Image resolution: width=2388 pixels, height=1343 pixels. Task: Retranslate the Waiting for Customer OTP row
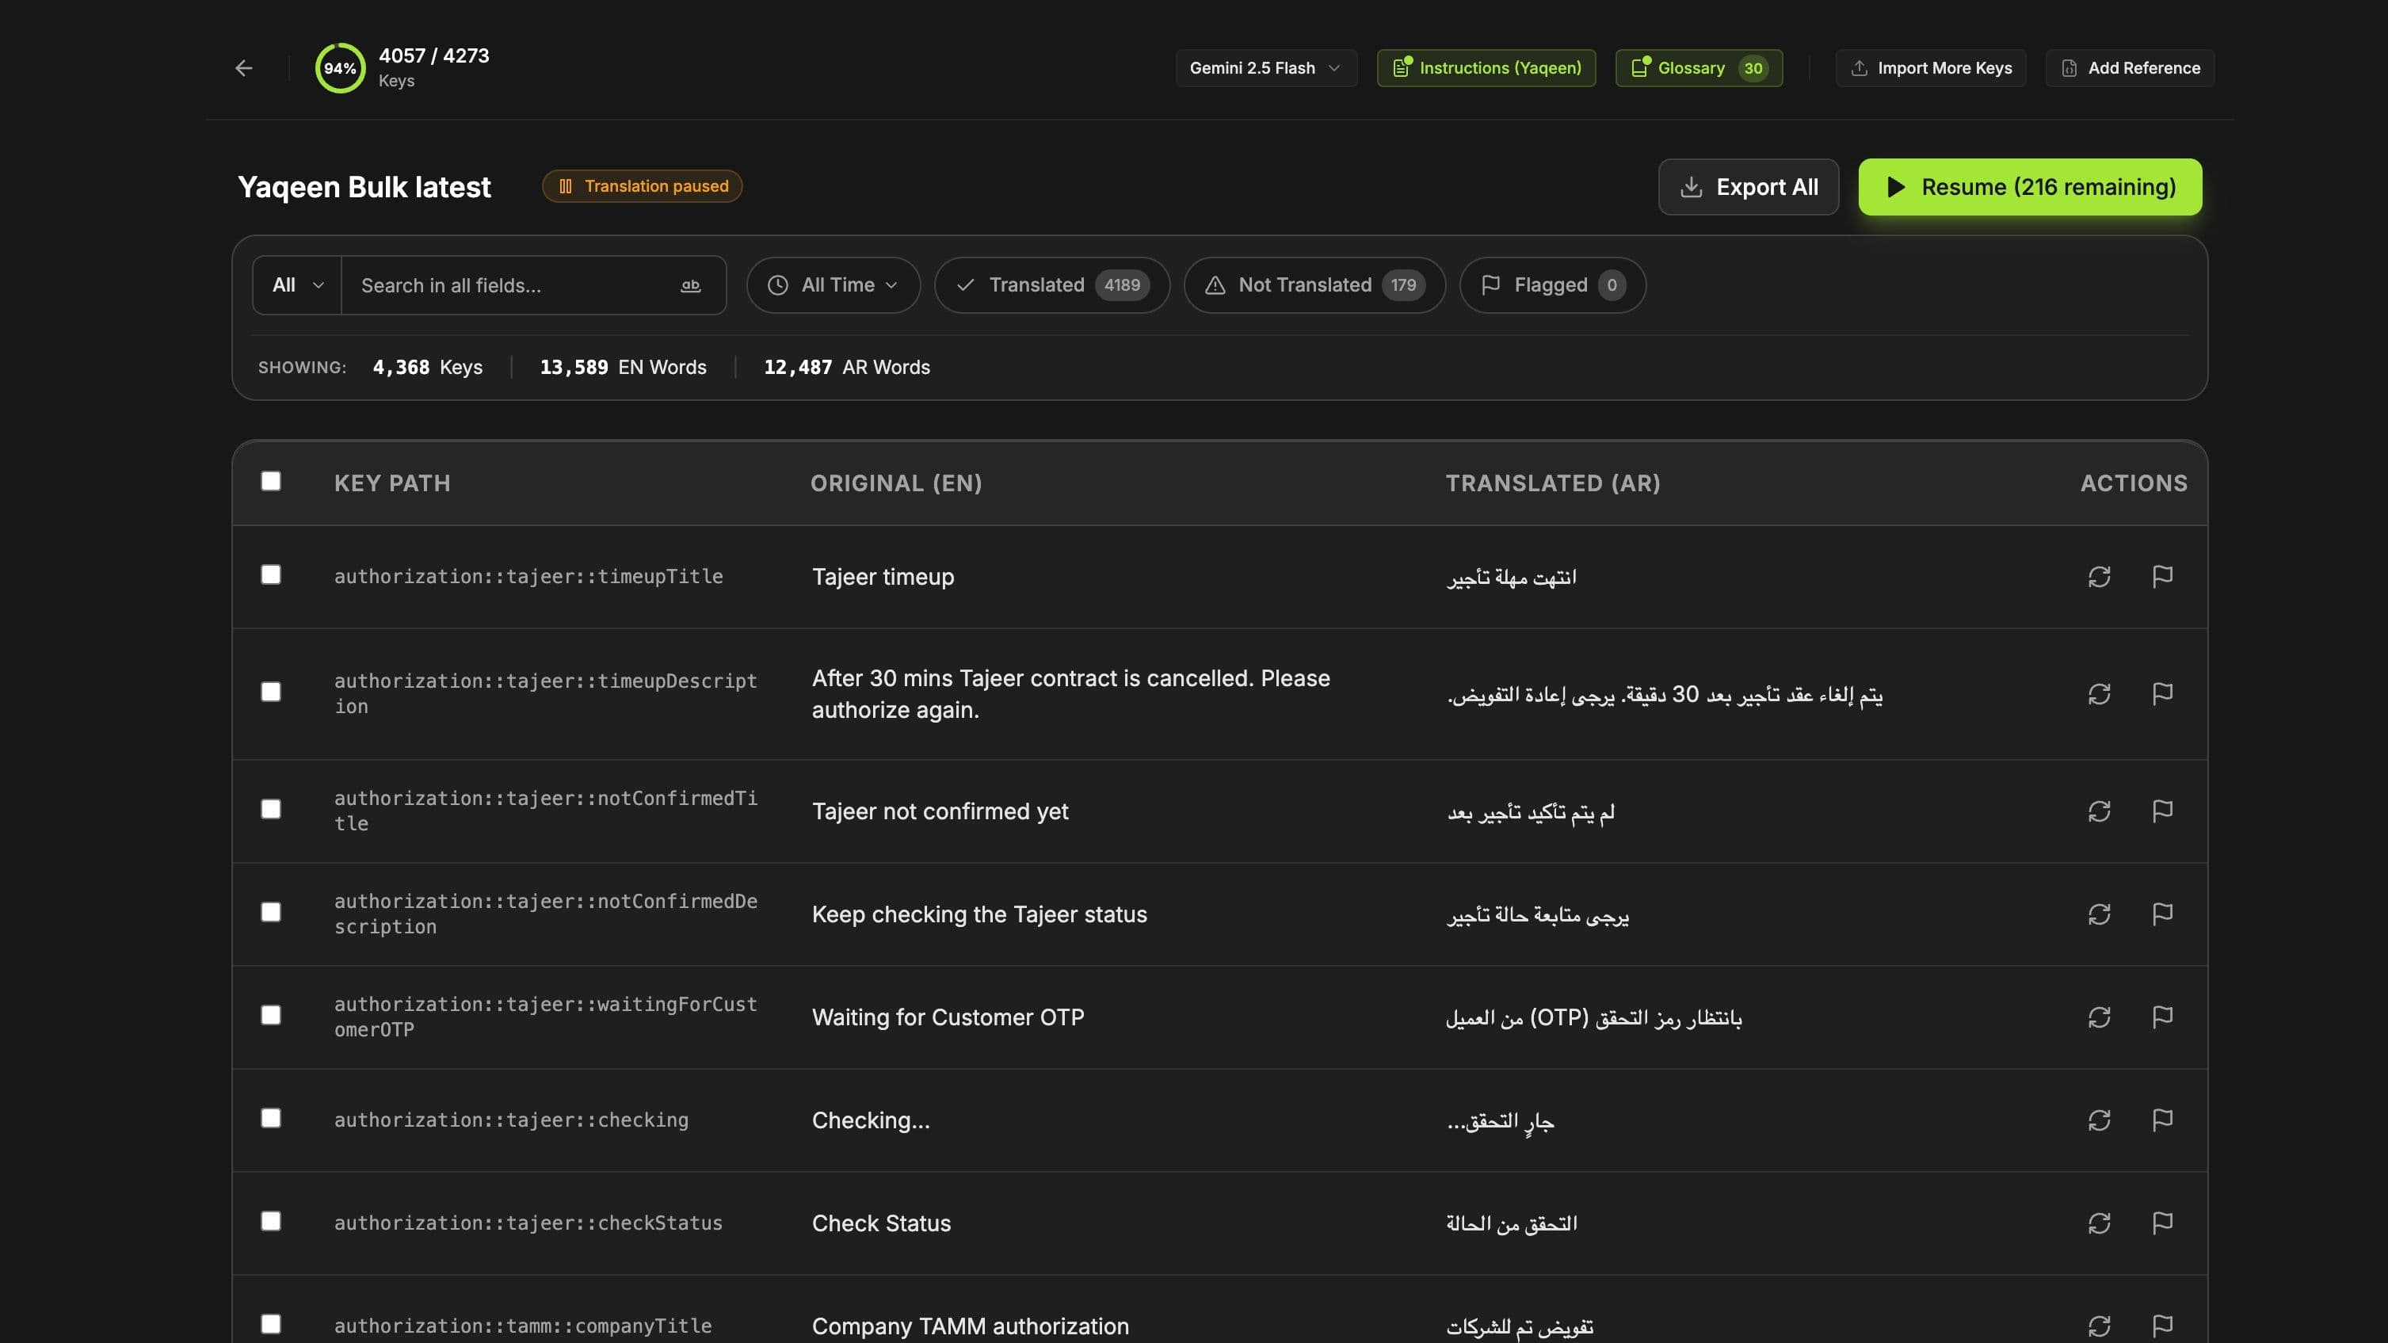(x=2099, y=1017)
